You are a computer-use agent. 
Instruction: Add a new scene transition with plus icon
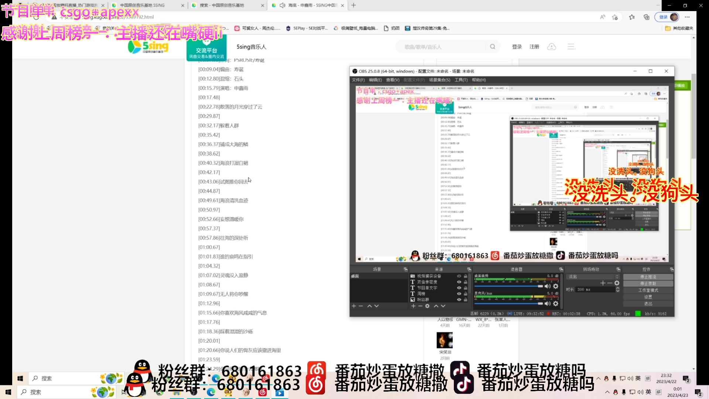603,283
